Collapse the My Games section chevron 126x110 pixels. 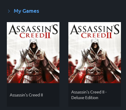pos(9,11)
